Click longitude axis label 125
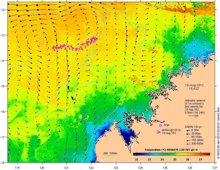220x170 pixels. pyautogui.click(x=165, y=167)
